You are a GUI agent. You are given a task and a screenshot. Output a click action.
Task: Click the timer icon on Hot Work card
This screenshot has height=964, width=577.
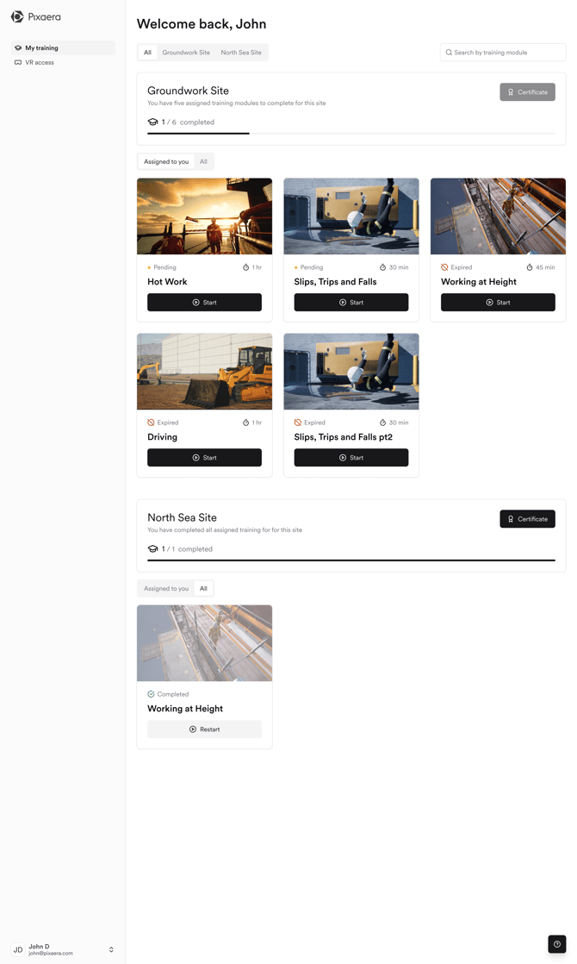pos(245,267)
